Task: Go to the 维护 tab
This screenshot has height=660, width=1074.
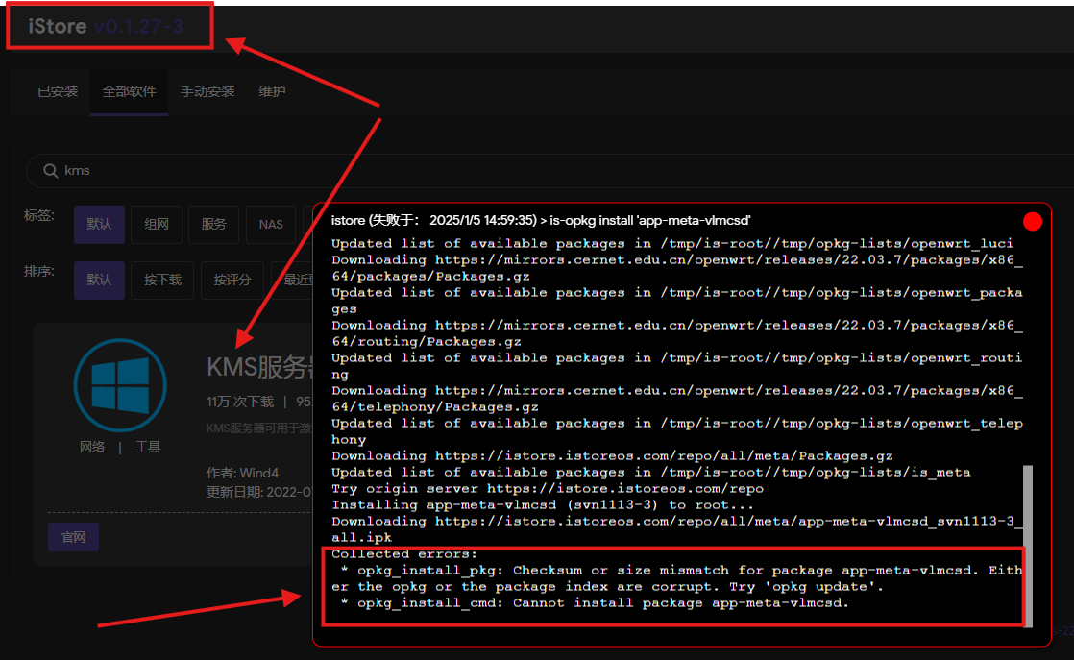Action: pyautogui.click(x=272, y=92)
